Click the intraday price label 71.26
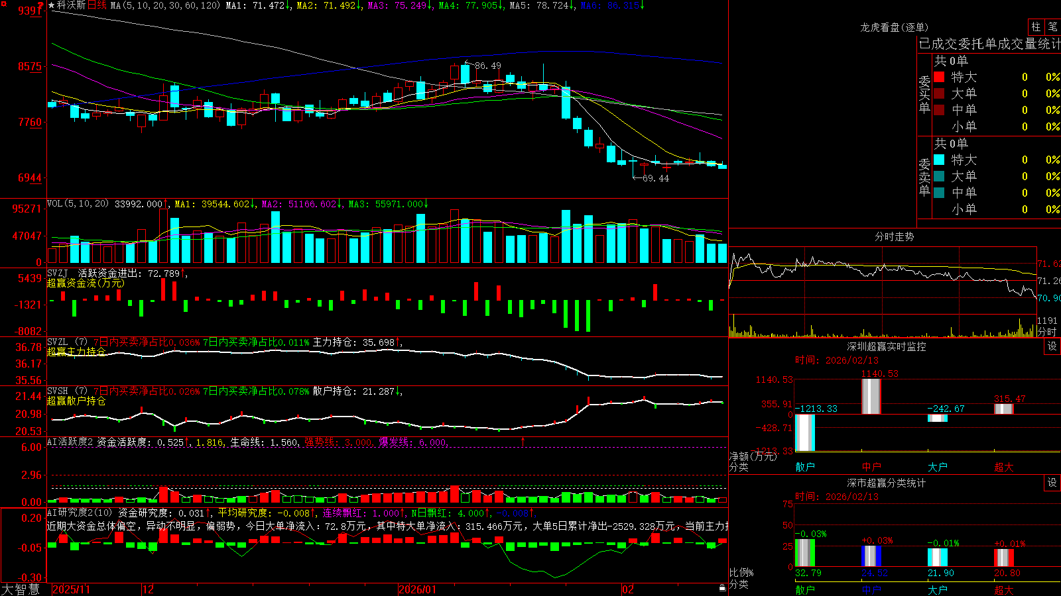Viewport: 1061px width, 596px height. [1048, 281]
